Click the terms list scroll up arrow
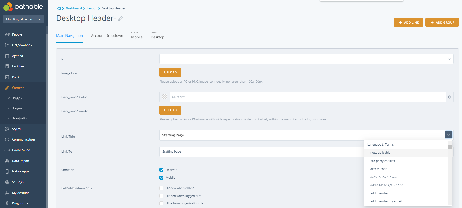This screenshot has width=462, height=208. click(450, 143)
